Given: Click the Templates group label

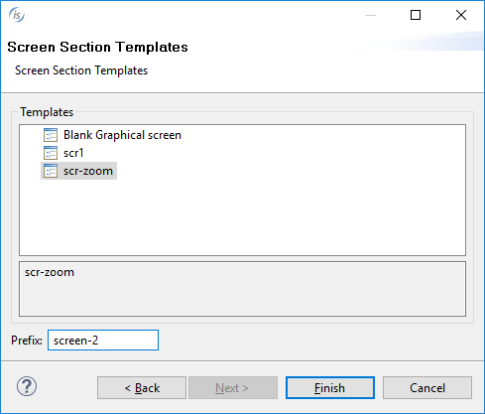Looking at the screenshot, I should pyautogui.click(x=47, y=112).
